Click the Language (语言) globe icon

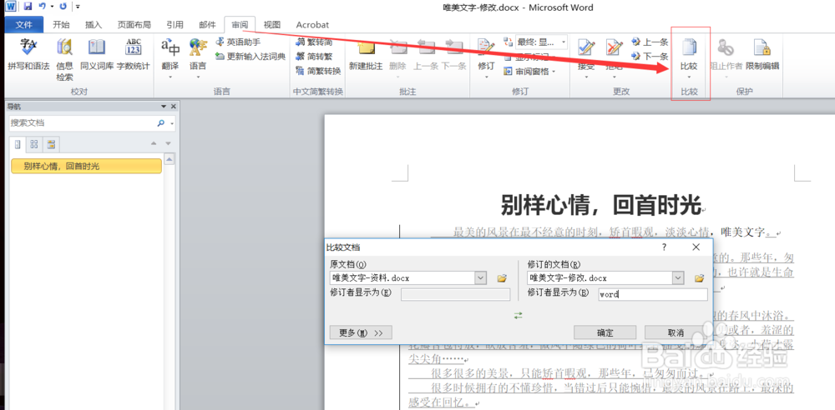click(x=198, y=47)
